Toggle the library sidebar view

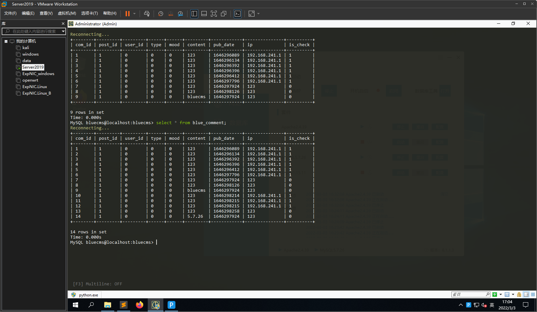194,14
